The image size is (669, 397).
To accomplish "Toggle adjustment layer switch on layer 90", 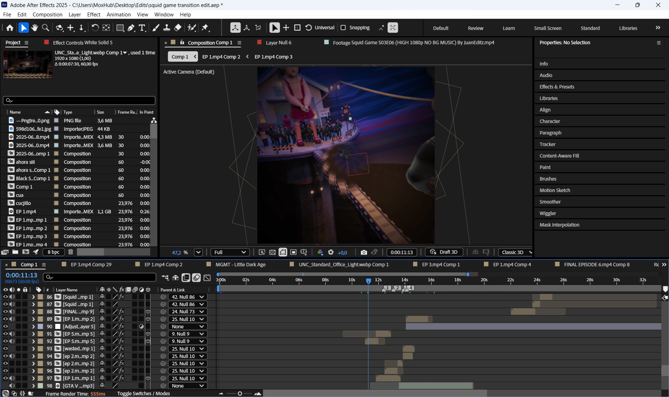I will point(141,327).
